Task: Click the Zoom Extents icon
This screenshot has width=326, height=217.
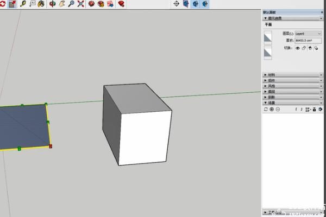Action: pyautogui.click(x=80, y=4)
